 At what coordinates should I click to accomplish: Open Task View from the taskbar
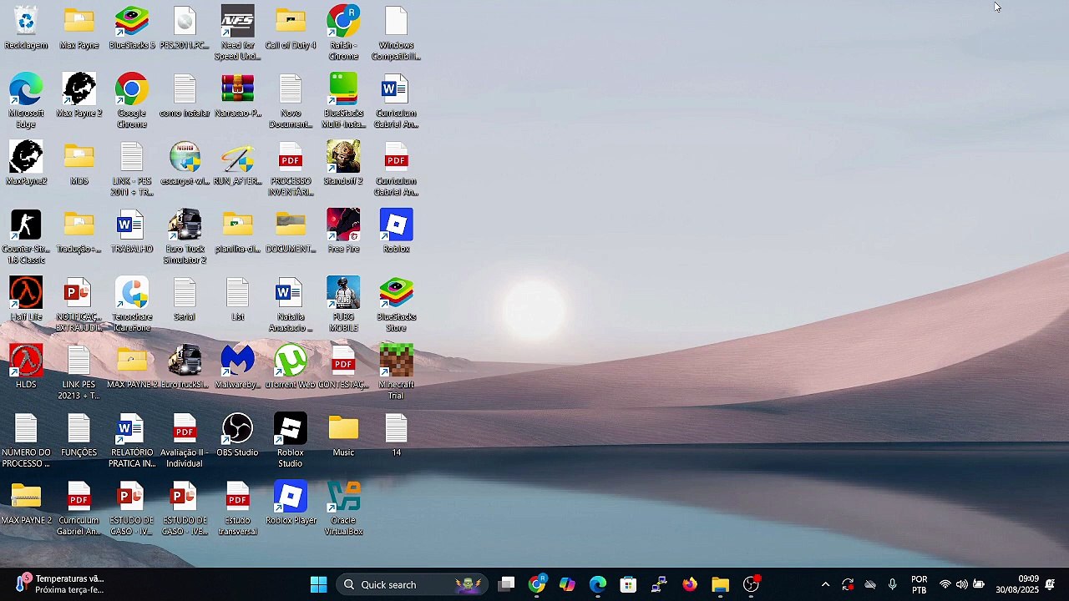pos(506,584)
